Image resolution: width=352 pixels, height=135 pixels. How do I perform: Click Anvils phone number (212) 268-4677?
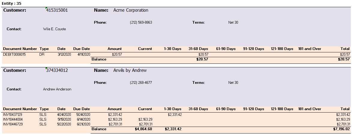pos(141,83)
